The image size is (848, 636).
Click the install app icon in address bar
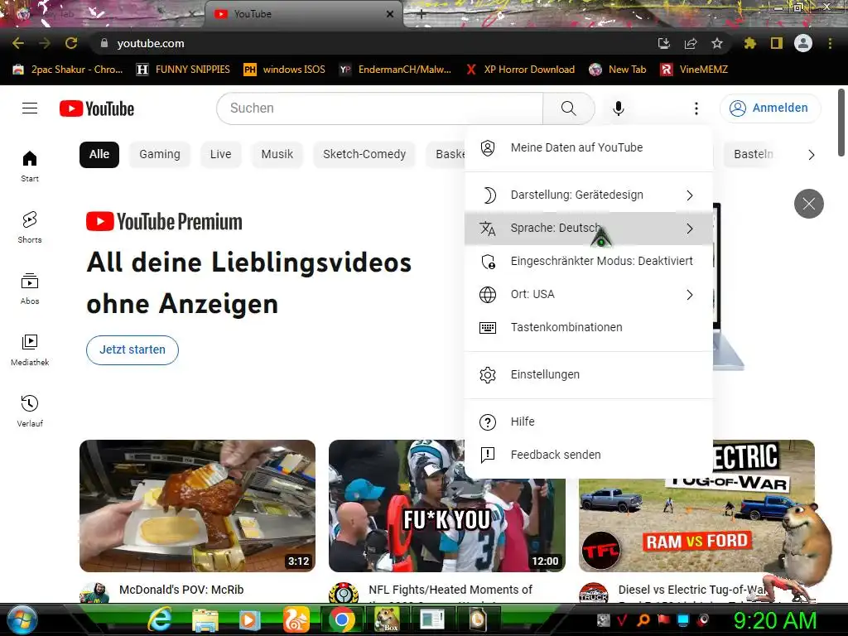[x=663, y=43]
